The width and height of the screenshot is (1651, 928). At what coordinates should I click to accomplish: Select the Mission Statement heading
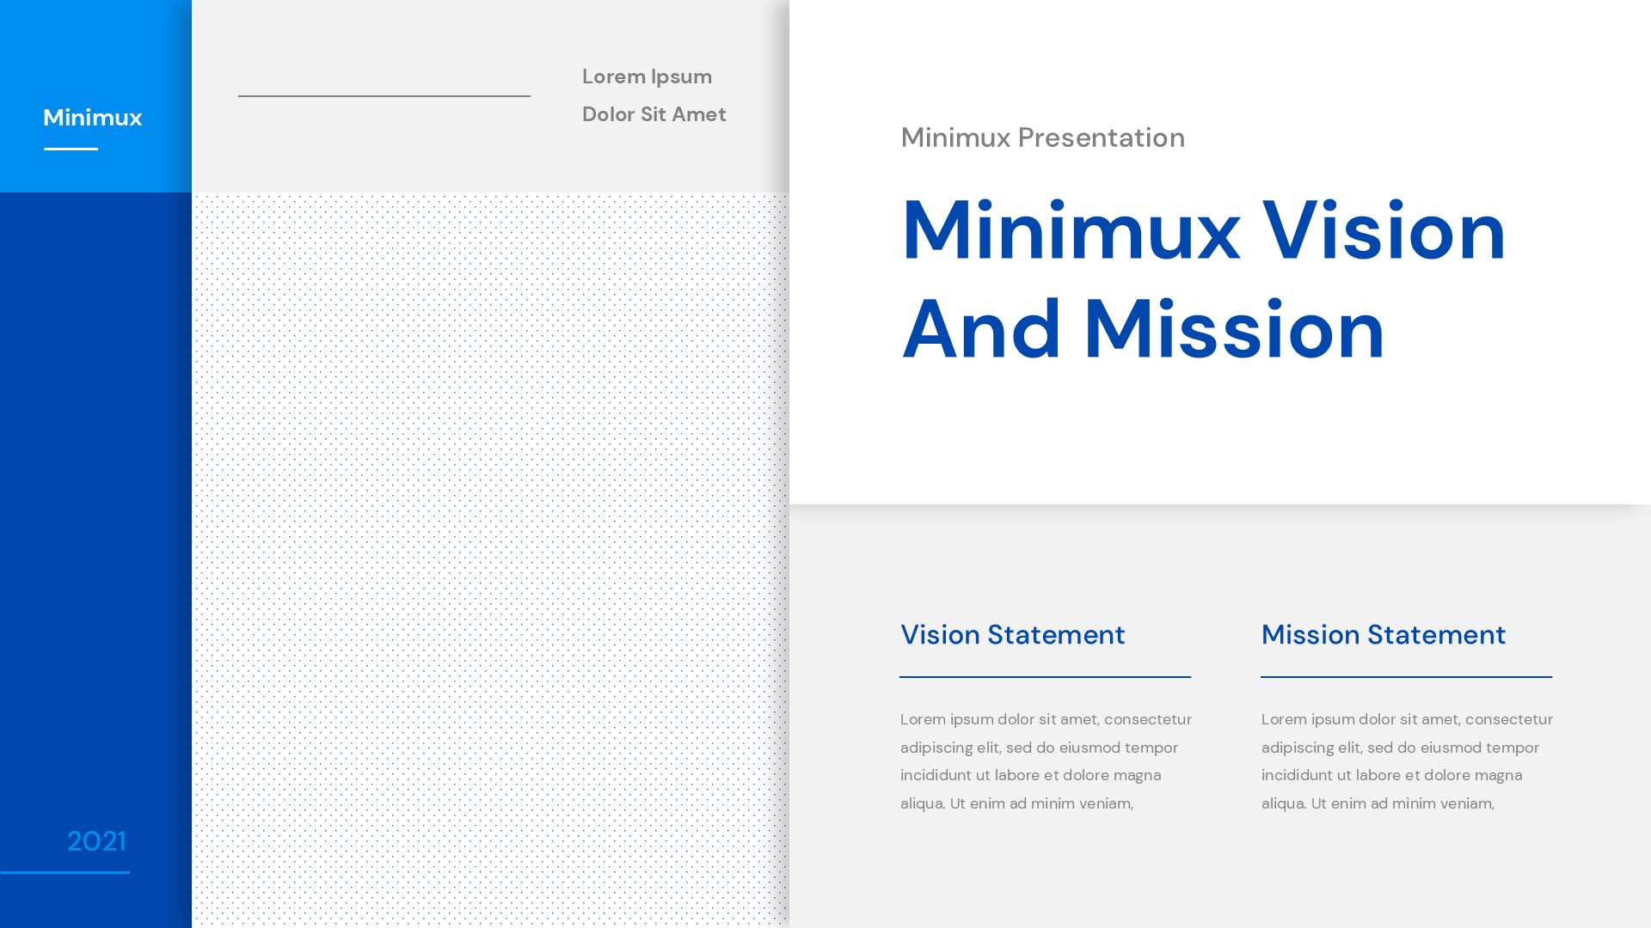[x=1383, y=635]
